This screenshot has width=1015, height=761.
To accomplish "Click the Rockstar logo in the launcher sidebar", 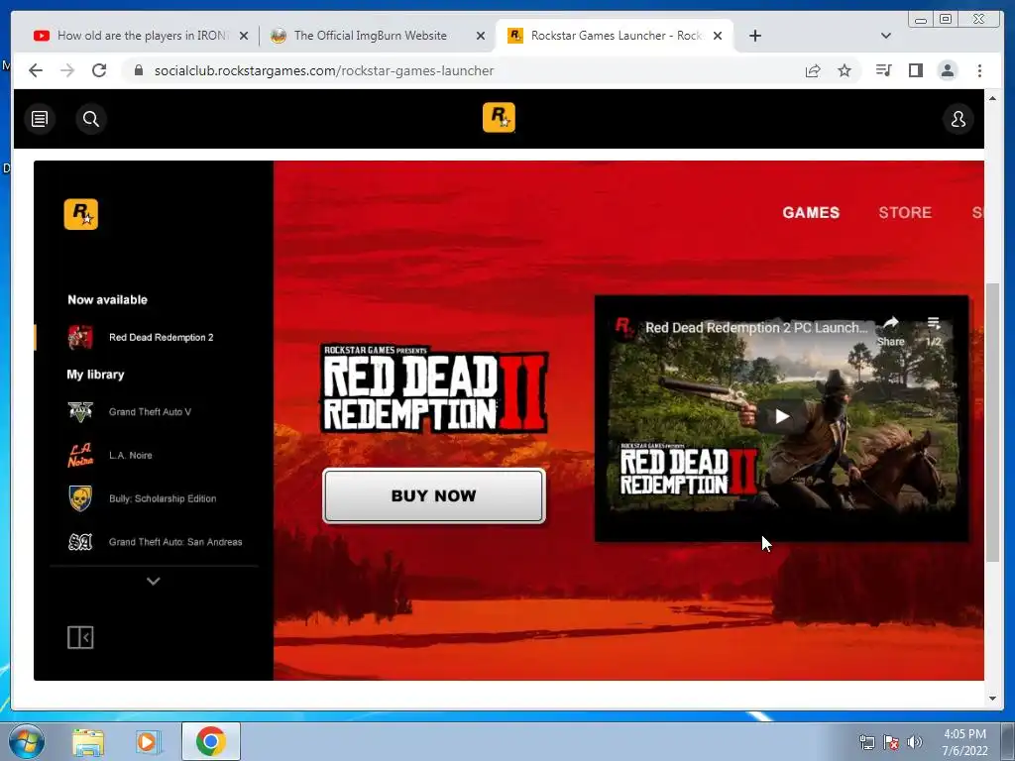I will [81, 214].
